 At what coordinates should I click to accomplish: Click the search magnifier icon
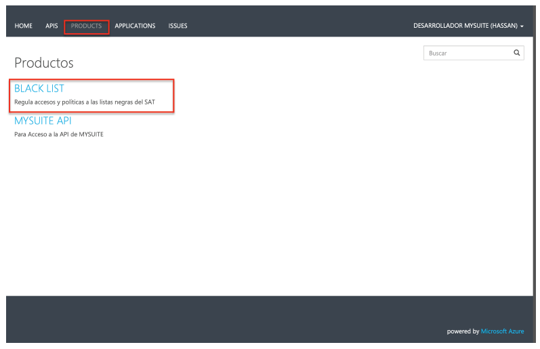click(516, 53)
